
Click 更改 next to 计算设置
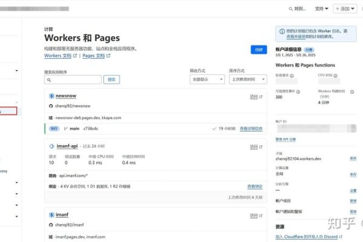(x=353, y=174)
